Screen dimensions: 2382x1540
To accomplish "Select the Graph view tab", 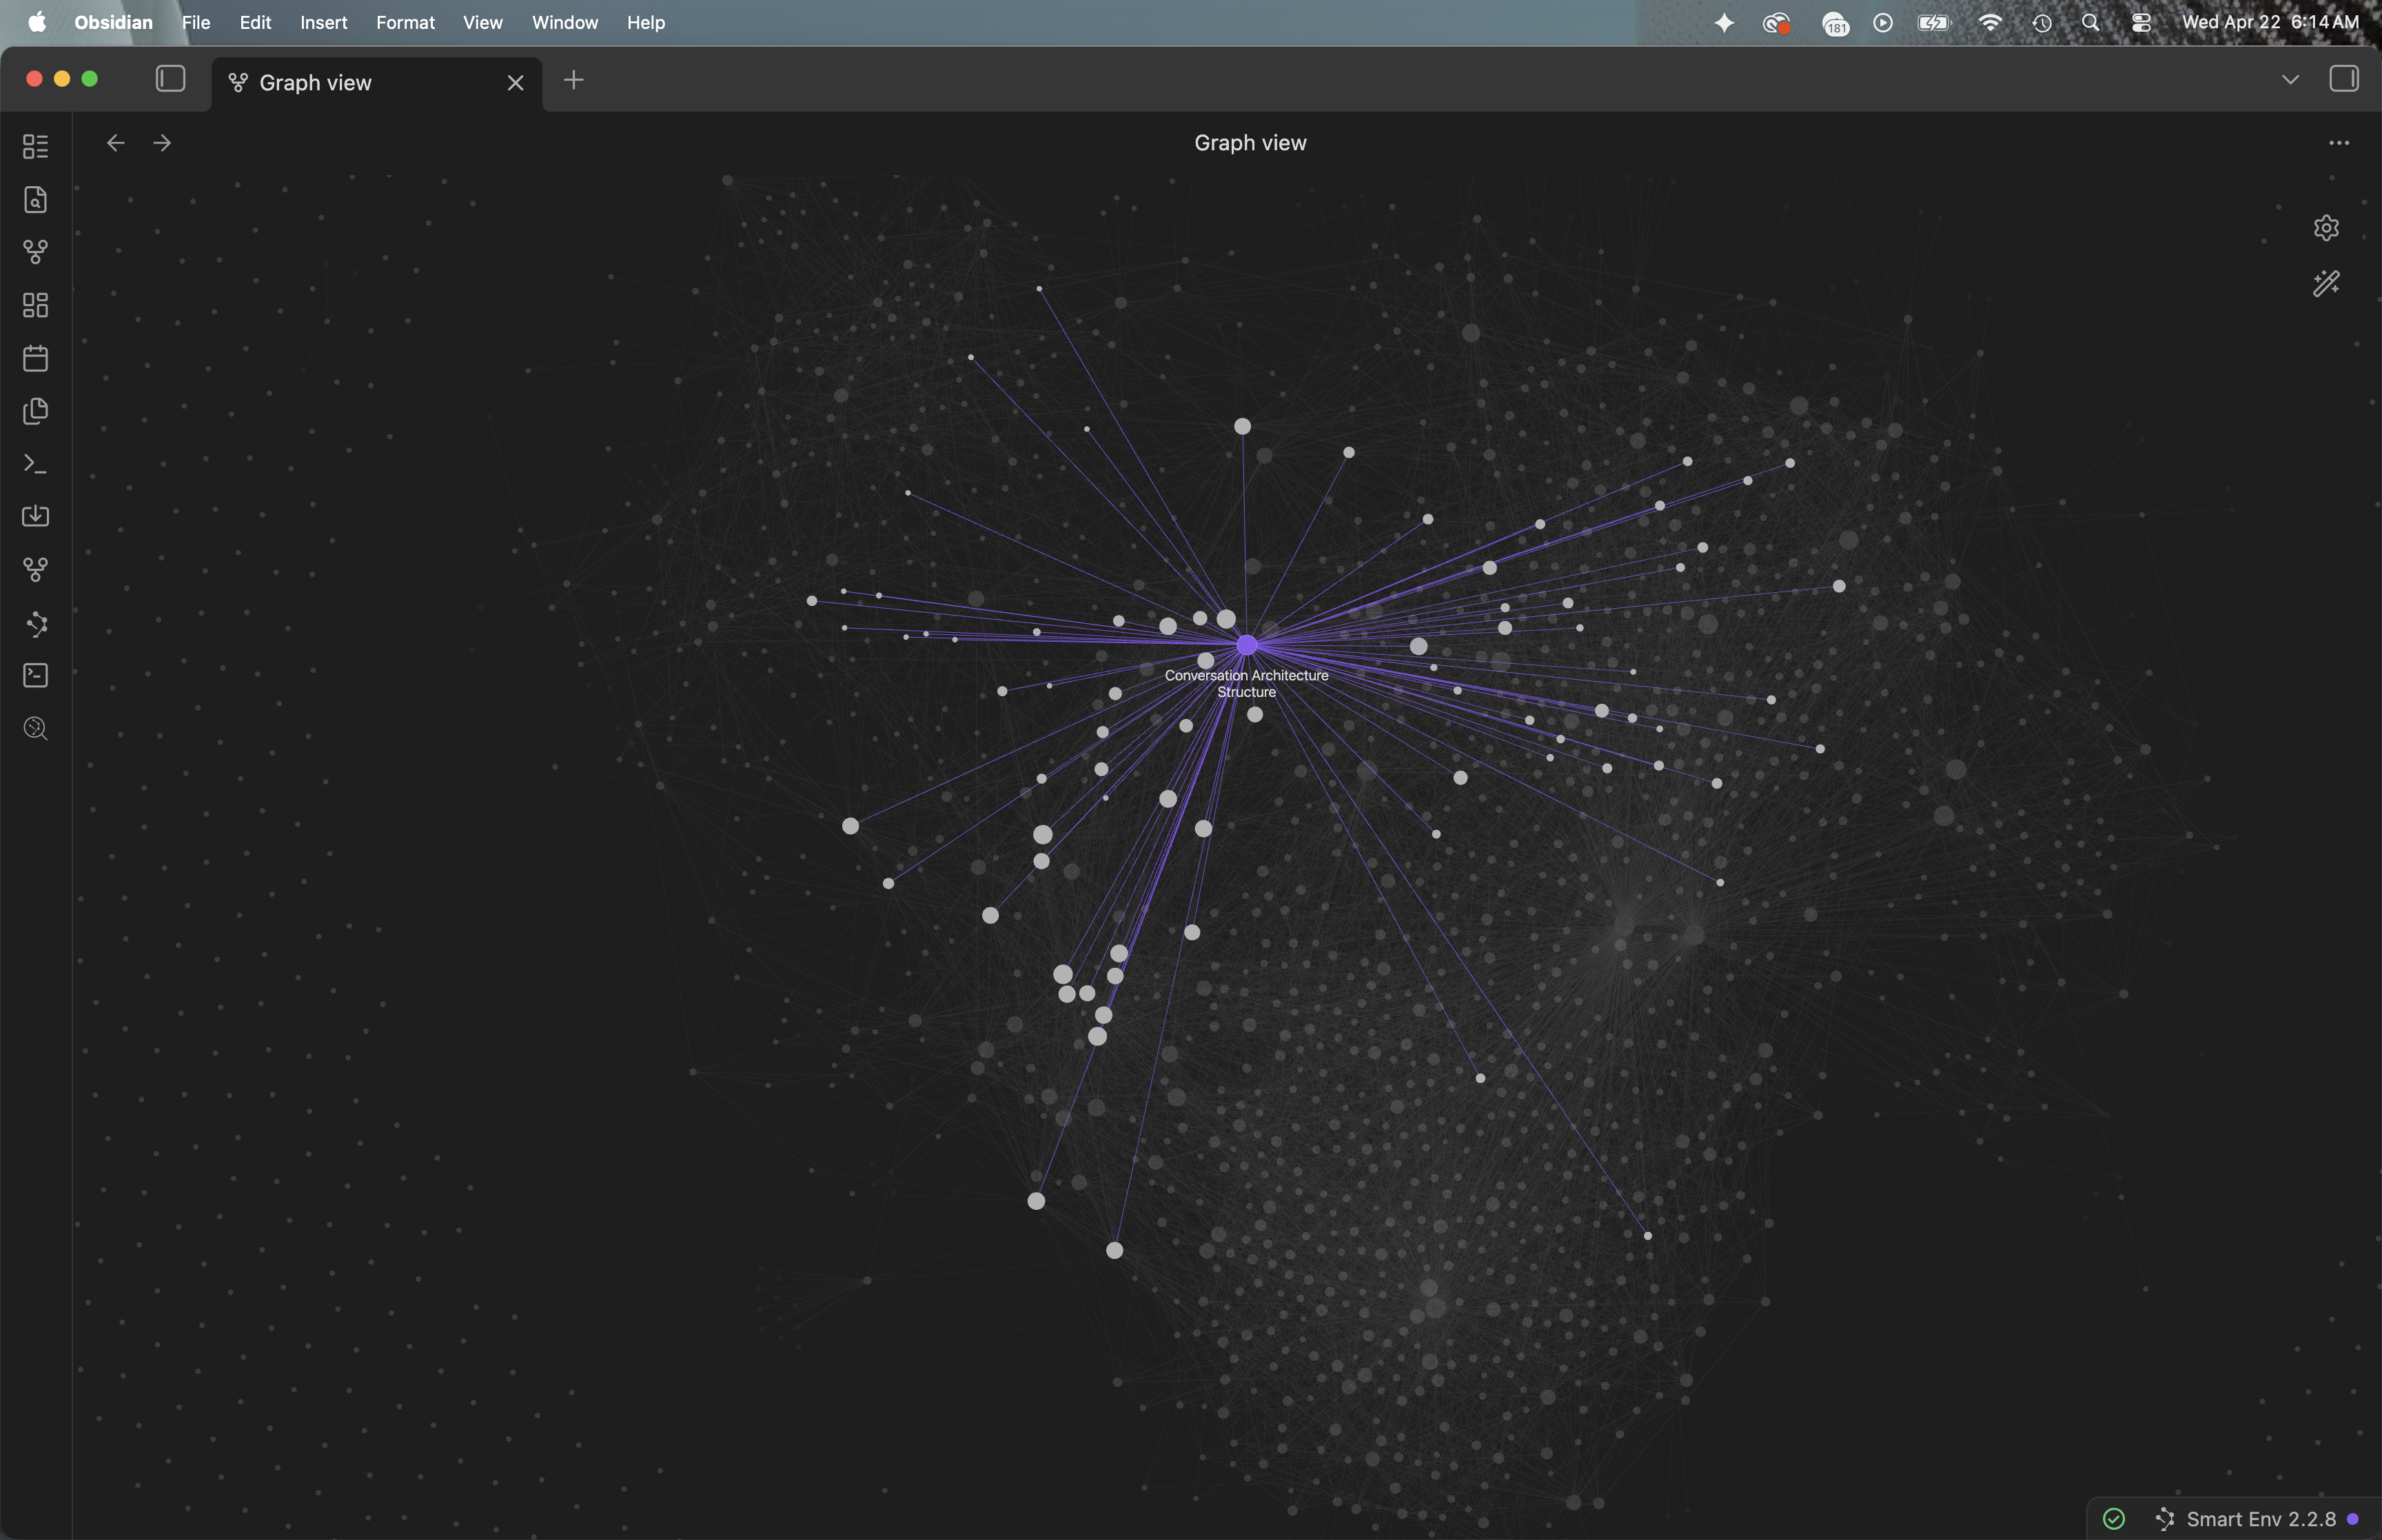I will 316,83.
